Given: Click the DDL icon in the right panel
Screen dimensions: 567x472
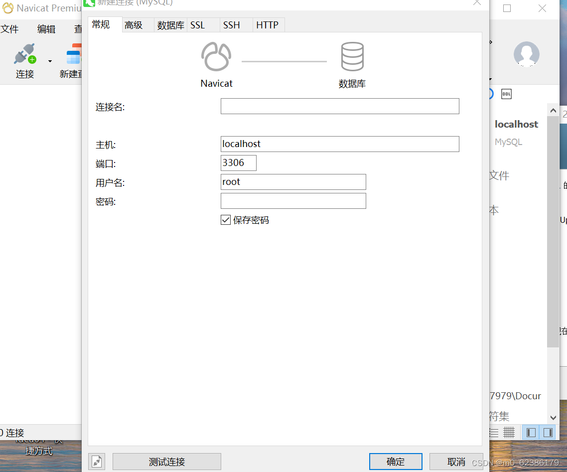Looking at the screenshot, I should [x=506, y=94].
